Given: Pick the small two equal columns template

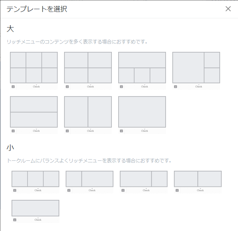Looking at the screenshot, I should click(x=198, y=179).
